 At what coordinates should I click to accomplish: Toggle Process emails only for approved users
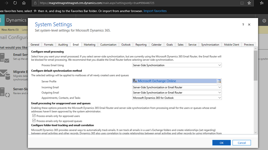pos(34,116)
